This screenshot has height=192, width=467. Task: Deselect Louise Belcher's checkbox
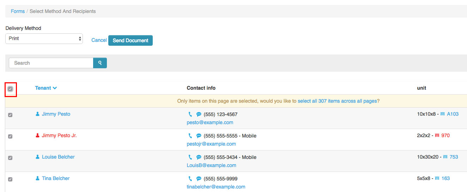10,158
